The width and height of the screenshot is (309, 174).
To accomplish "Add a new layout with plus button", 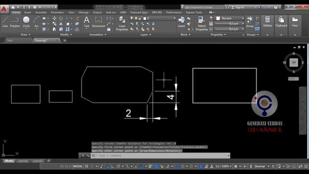I will 48,161.
